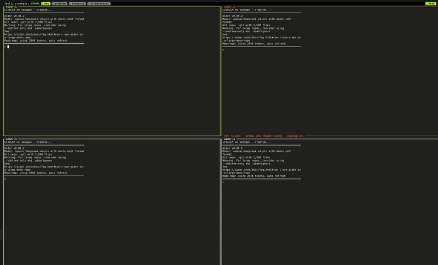Click the Alt <Click> group hint text
This screenshot has width=438, height=265.
(x=264, y=136)
